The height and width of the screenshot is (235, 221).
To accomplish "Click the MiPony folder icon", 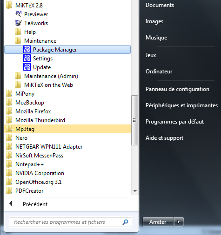I will 9,93.
